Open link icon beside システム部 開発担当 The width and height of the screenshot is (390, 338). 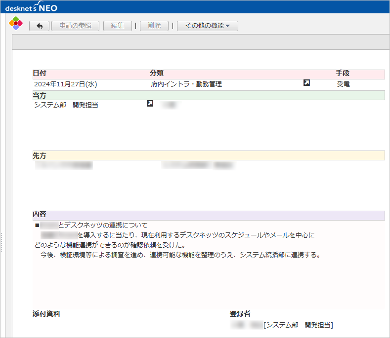[x=150, y=104]
